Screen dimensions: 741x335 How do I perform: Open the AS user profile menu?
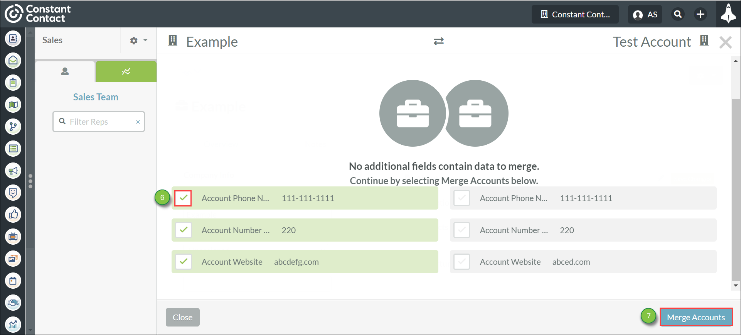(x=645, y=15)
